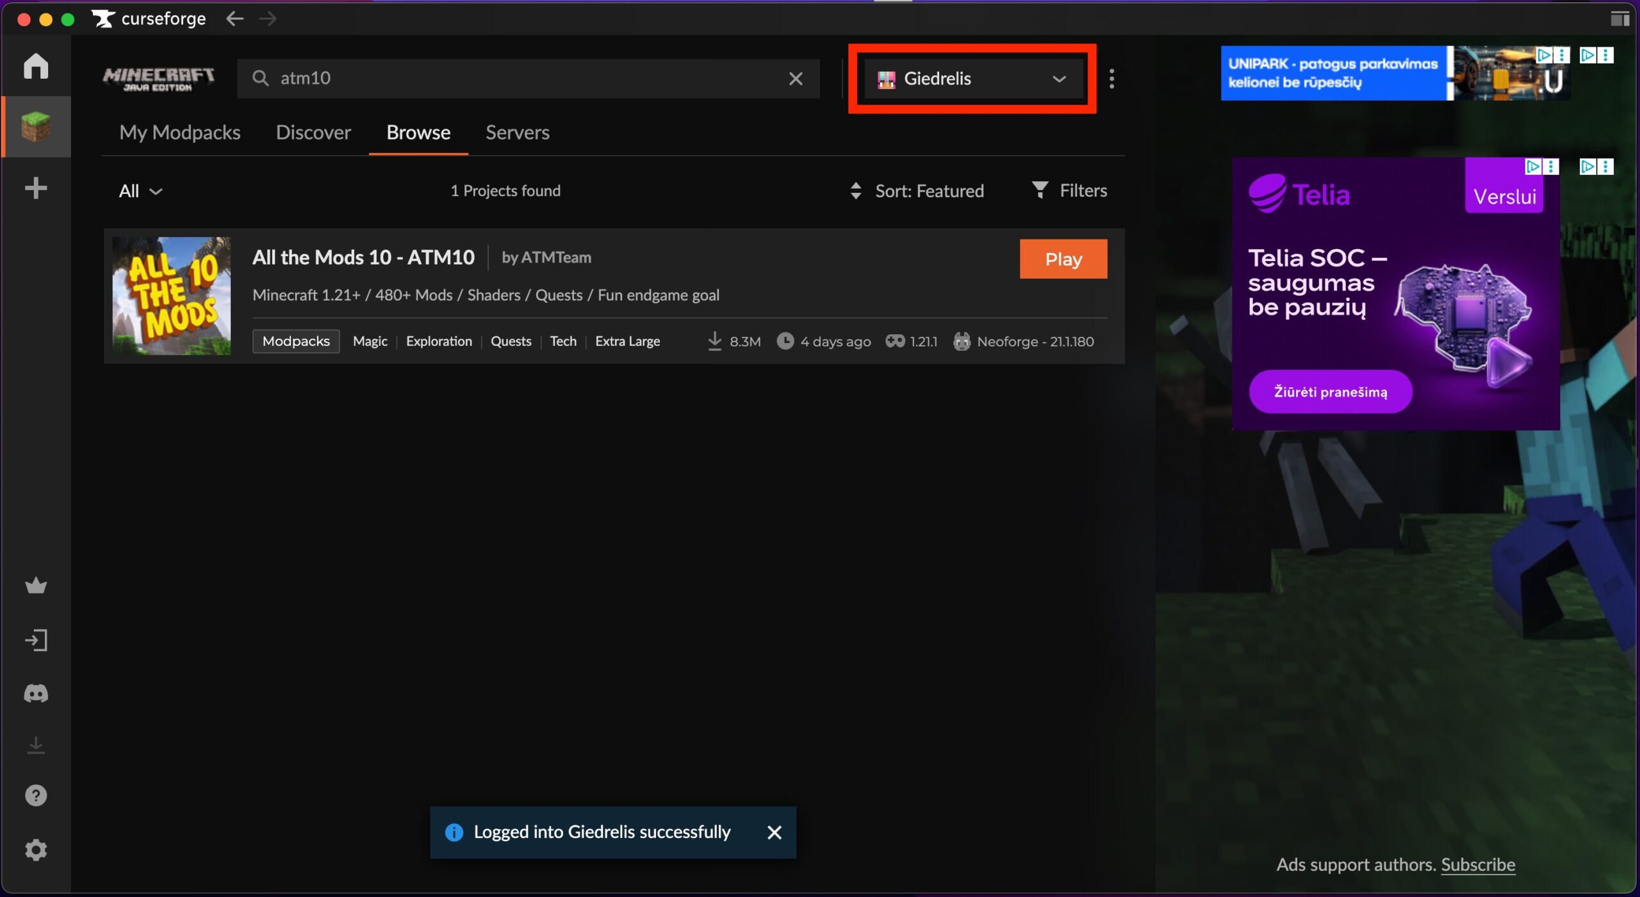Add a new game with plus icon
This screenshot has height=897, width=1640.
(x=36, y=188)
